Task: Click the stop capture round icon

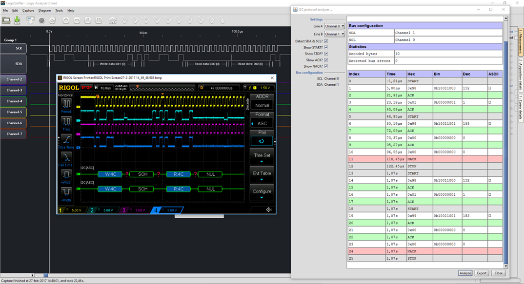Action: (x=41, y=20)
